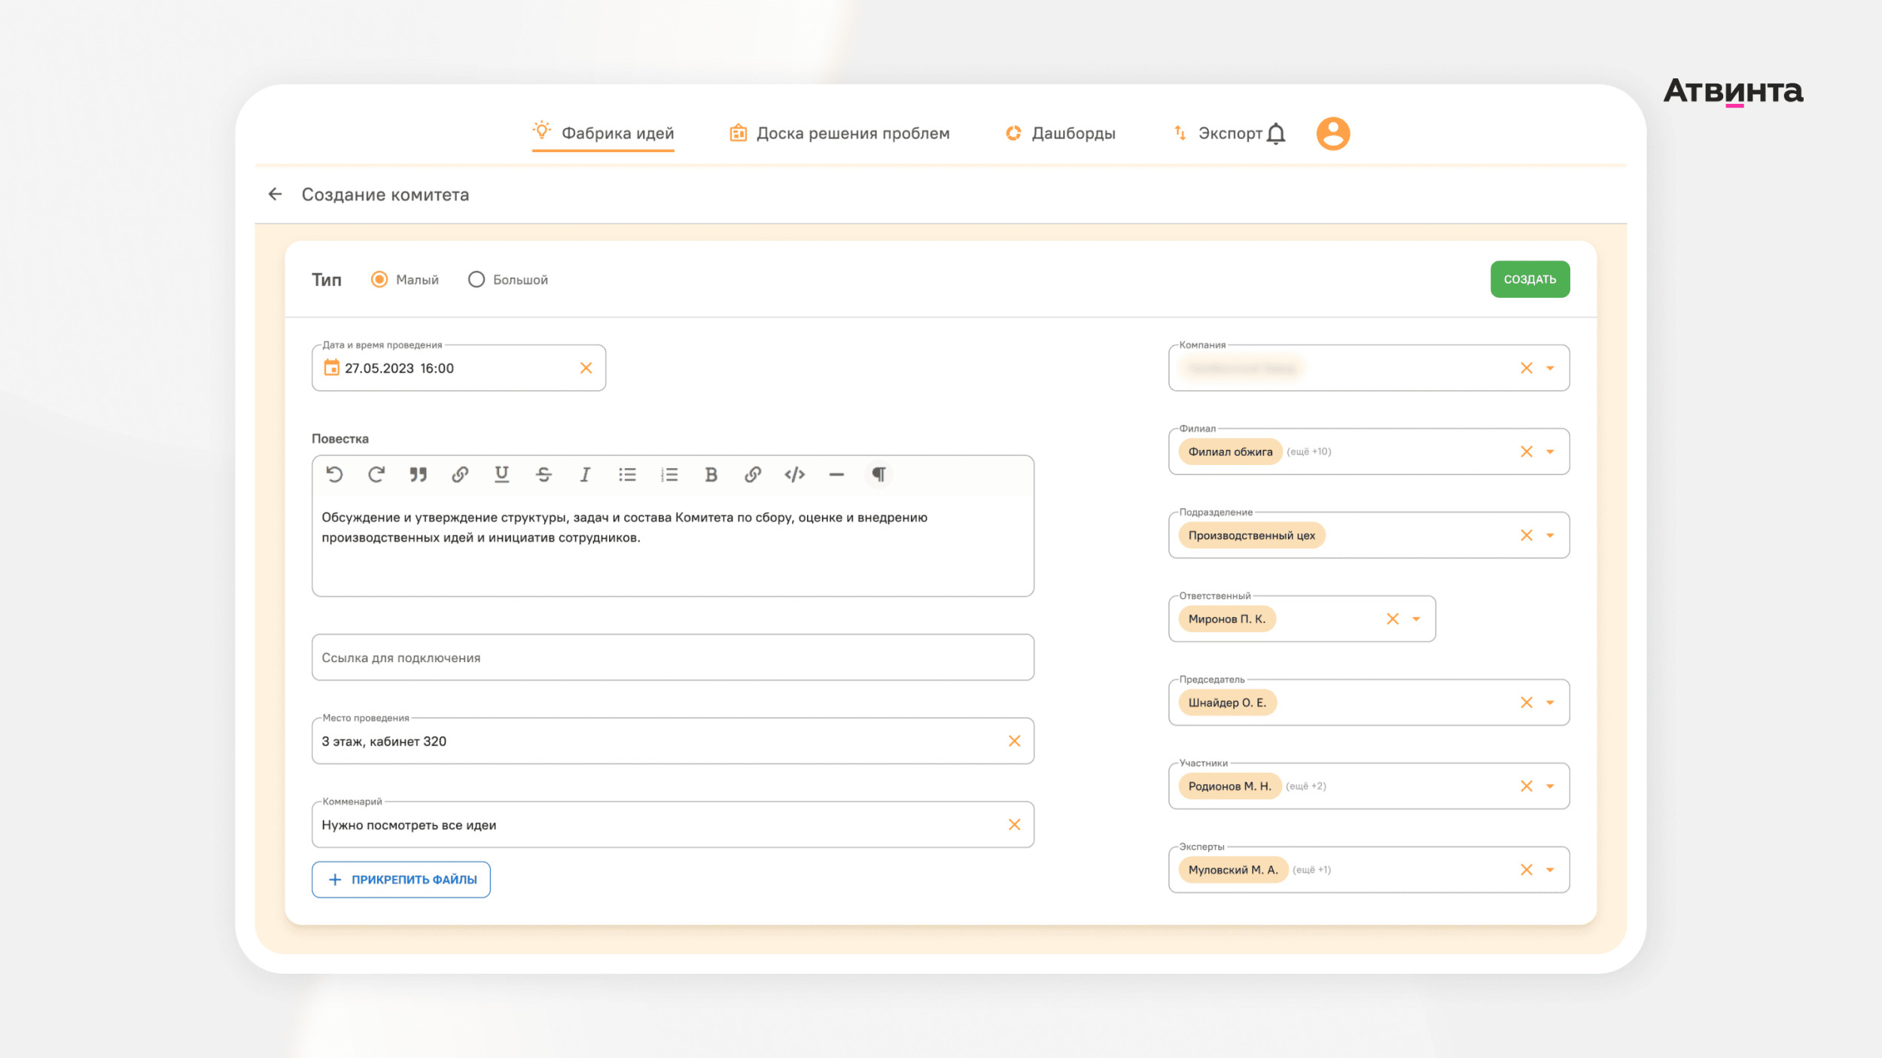Screen dimensions: 1882x1058
Task: Toggle underline formatting in the editor
Action: pyautogui.click(x=501, y=474)
